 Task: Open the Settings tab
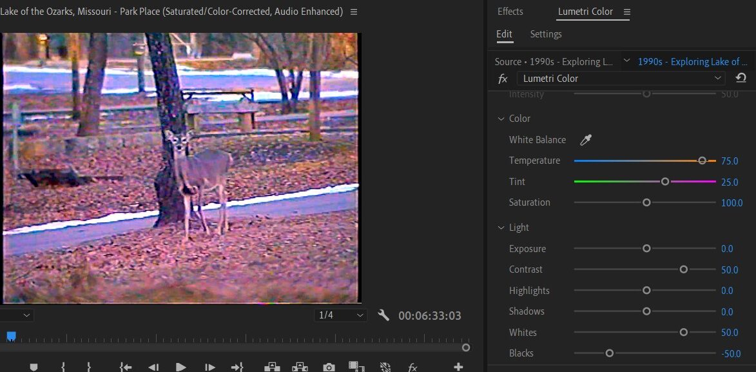(x=546, y=34)
